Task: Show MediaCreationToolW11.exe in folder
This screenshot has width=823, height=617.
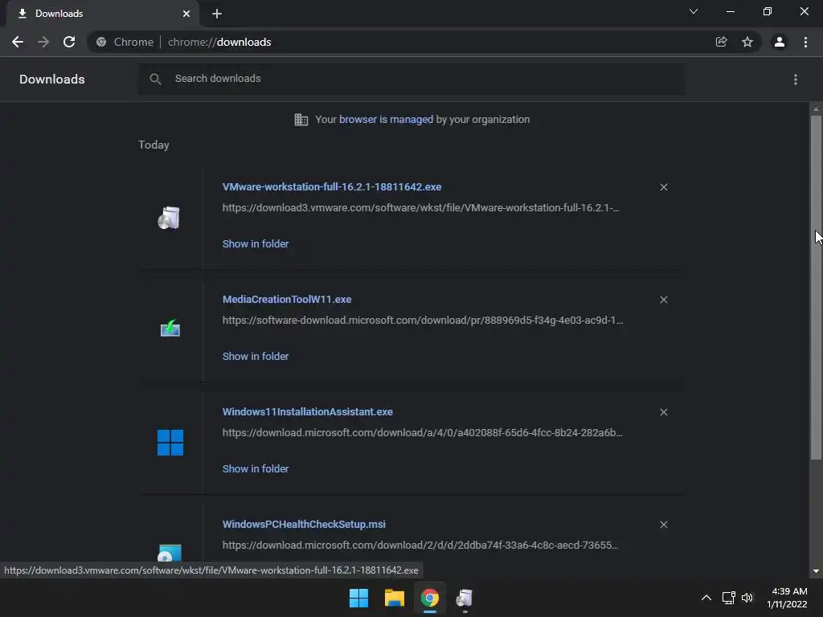Action: (256, 356)
